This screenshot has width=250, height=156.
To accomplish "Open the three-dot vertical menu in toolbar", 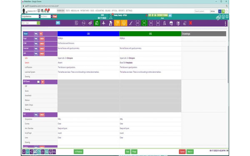I will (x=225, y=23).
